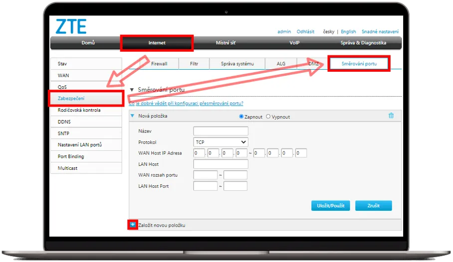Open the port forwarding help link

(186, 103)
